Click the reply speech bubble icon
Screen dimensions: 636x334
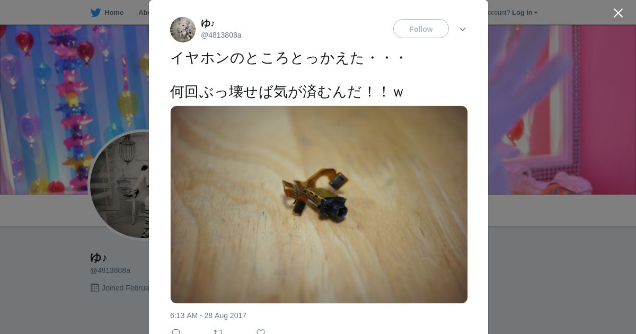pyautogui.click(x=176, y=332)
